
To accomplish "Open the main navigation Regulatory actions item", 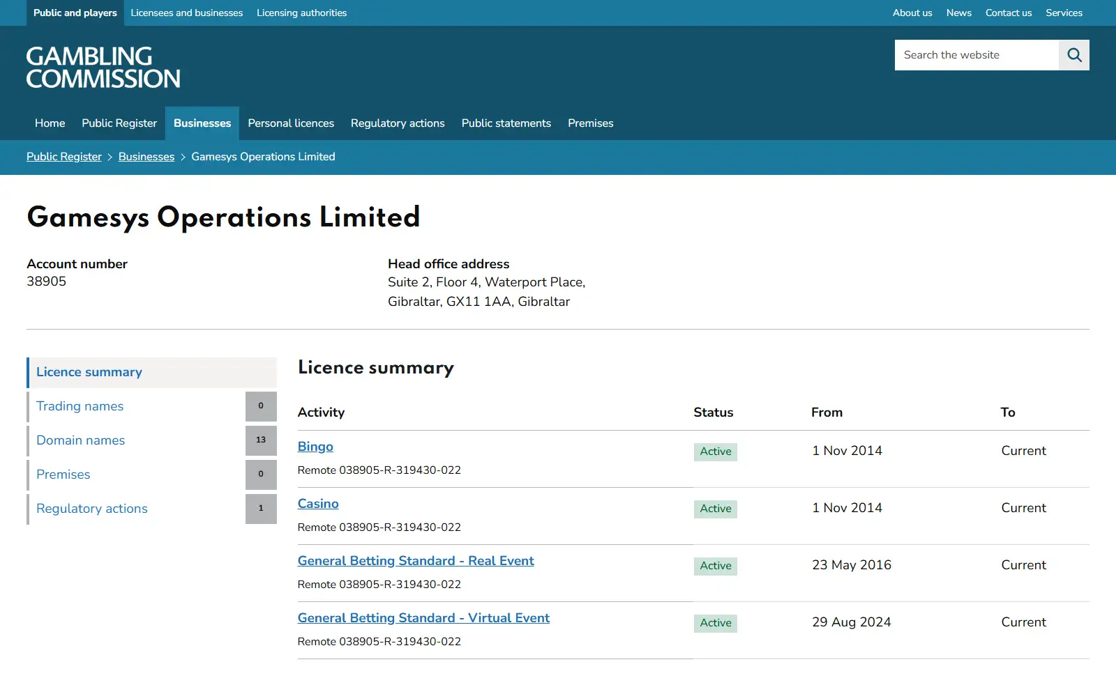I will click(x=398, y=123).
